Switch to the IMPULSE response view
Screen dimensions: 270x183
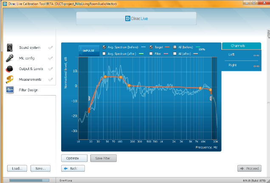click(x=89, y=51)
